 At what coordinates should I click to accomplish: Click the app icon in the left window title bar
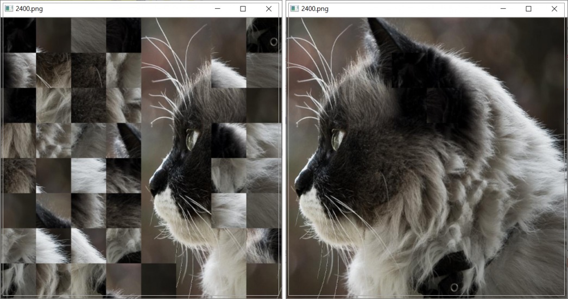pos(9,9)
